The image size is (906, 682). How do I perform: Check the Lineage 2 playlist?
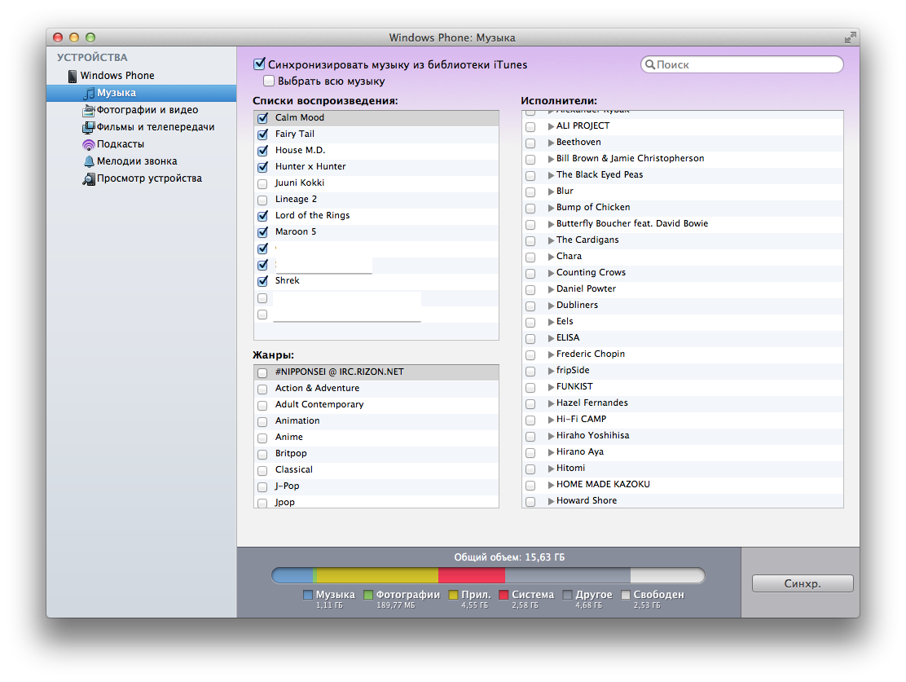click(262, 200)
